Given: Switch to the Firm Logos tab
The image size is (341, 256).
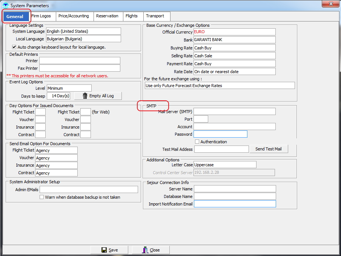Looking at the screenshot, I should tap(41, 16).
